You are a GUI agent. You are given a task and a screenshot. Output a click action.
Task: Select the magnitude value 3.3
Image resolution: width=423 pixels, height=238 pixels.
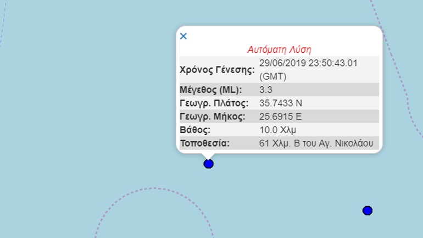[266, 90]
